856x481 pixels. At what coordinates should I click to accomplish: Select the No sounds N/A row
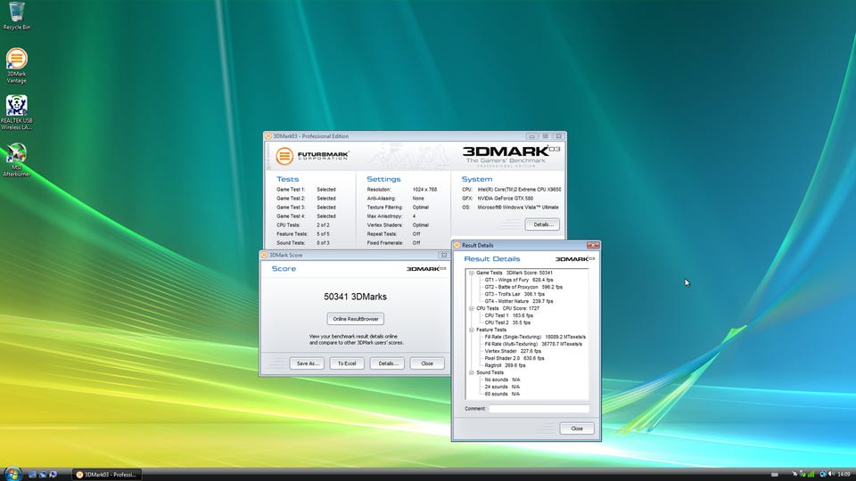click(x=502, y=379)
